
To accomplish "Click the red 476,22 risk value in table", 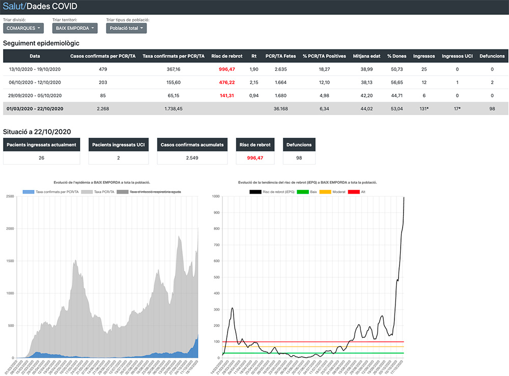I will (x=227, y=82).
